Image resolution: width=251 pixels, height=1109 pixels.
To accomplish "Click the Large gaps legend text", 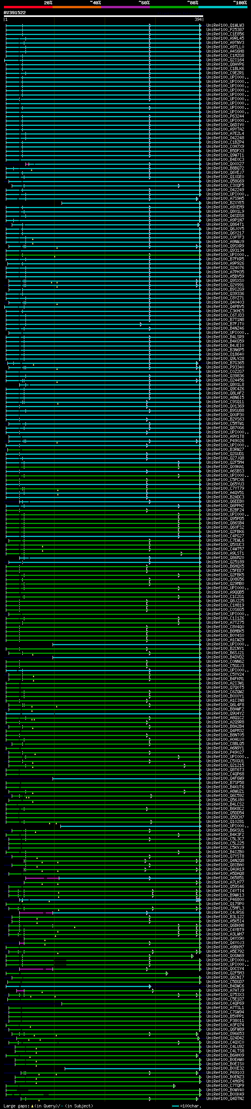I will tap(17, 1105).
